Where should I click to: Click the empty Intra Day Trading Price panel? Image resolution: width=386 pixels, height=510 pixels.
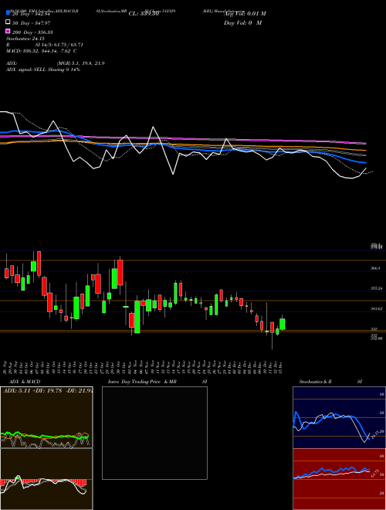[x=154, y=433]
